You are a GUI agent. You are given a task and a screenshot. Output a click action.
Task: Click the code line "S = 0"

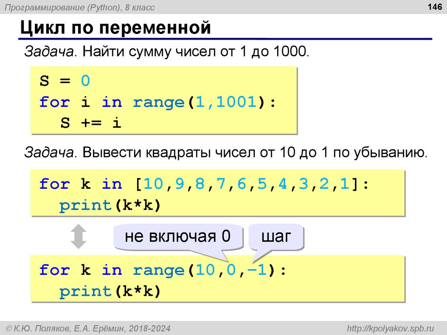65,81
